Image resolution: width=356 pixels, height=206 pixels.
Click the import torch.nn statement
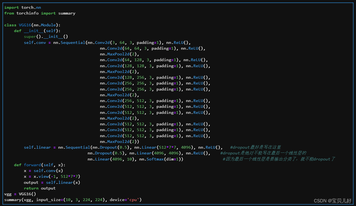[x=23, y=7]
